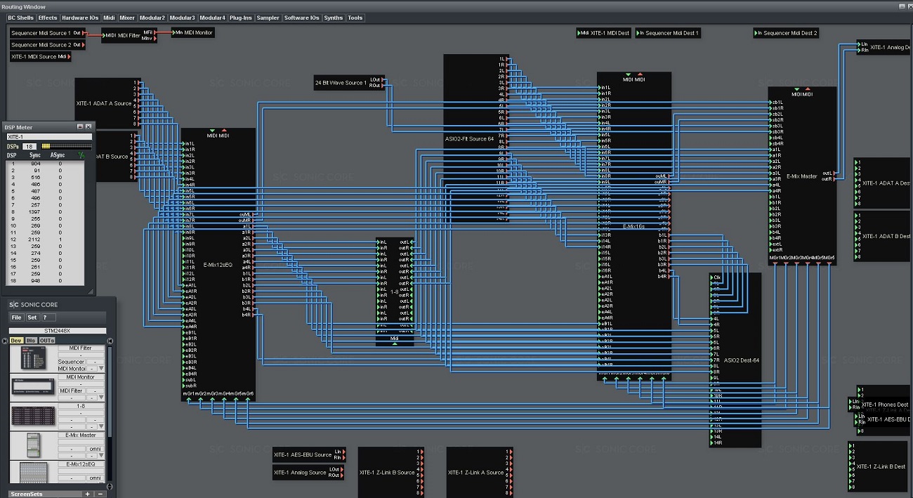
Task: Expand the 1-8 device row dropdown arrow
Action: coord(101,427)
